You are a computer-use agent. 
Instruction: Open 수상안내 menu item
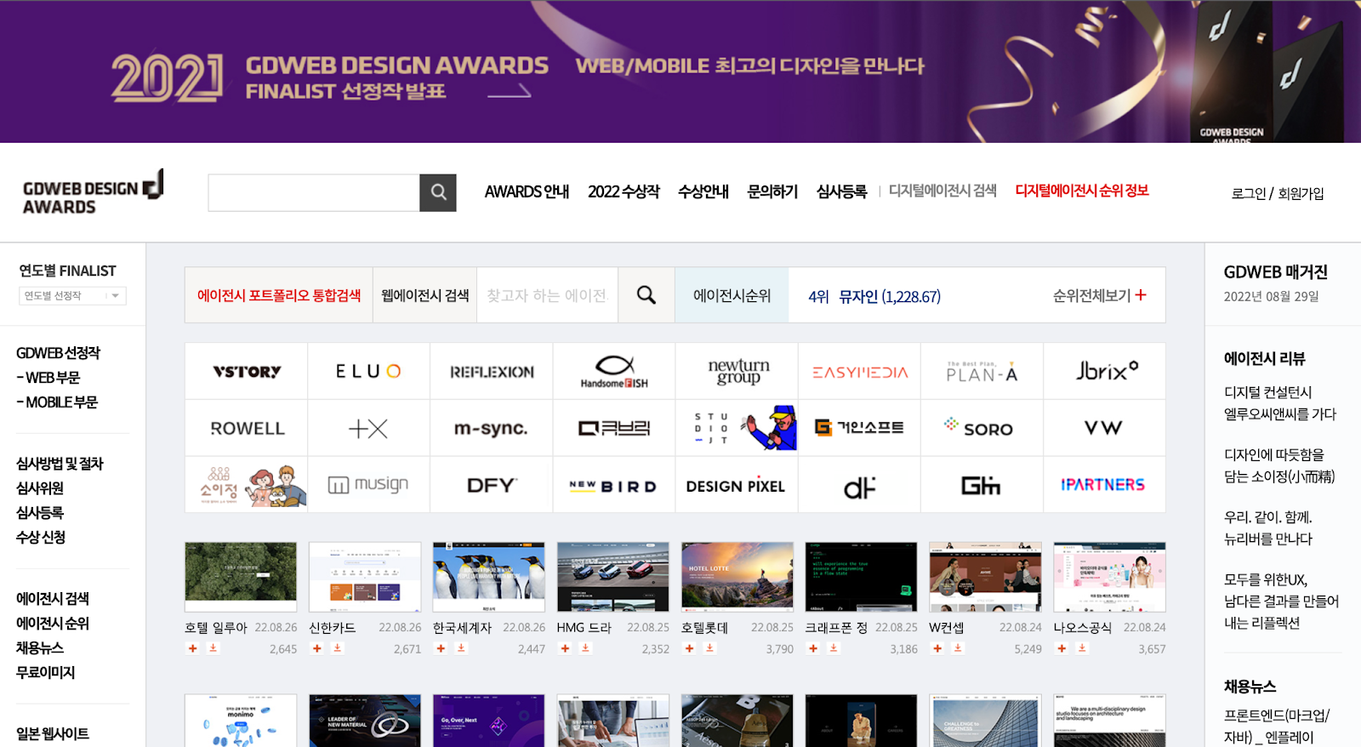pos(703,191)
